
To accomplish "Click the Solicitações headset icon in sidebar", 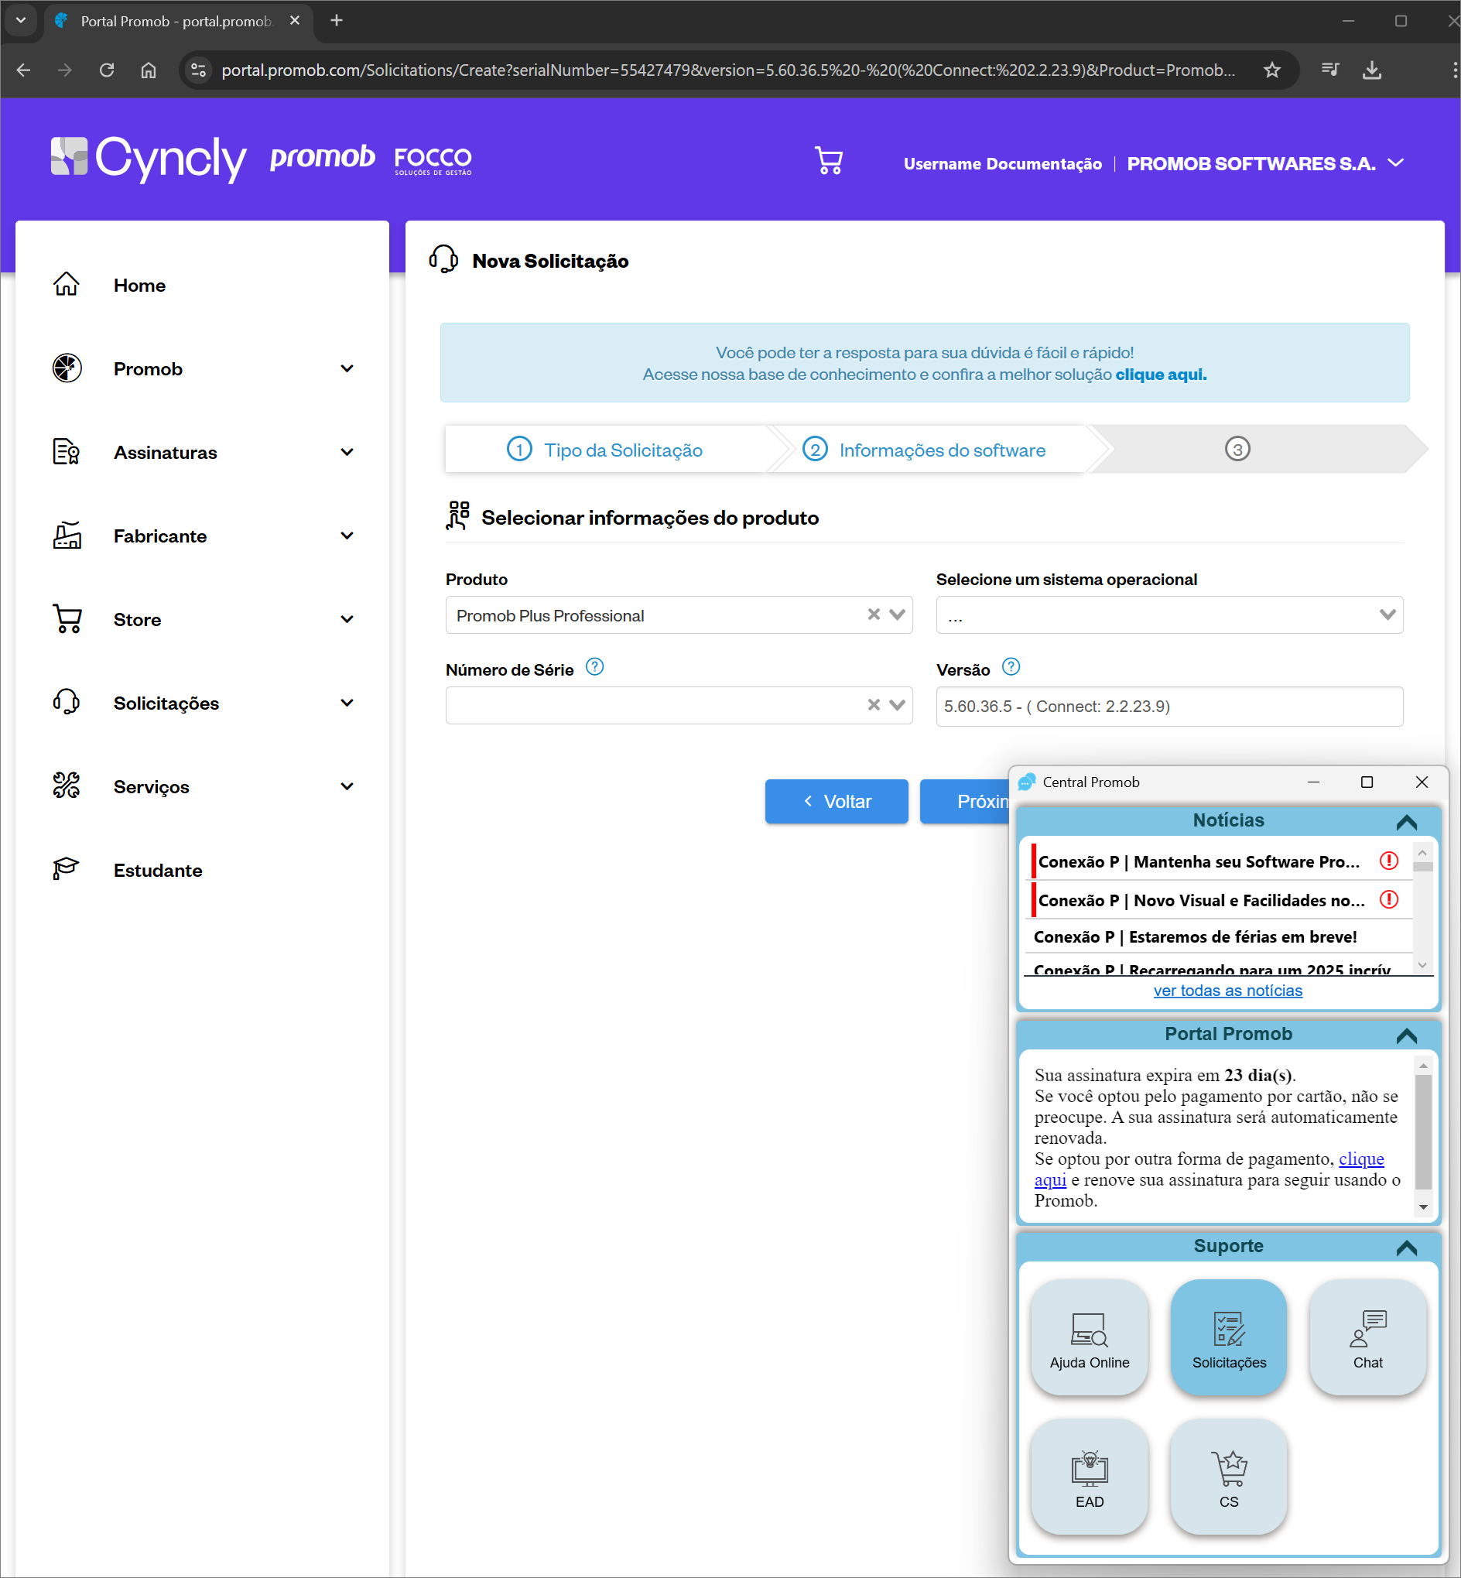I will (67, 703).
